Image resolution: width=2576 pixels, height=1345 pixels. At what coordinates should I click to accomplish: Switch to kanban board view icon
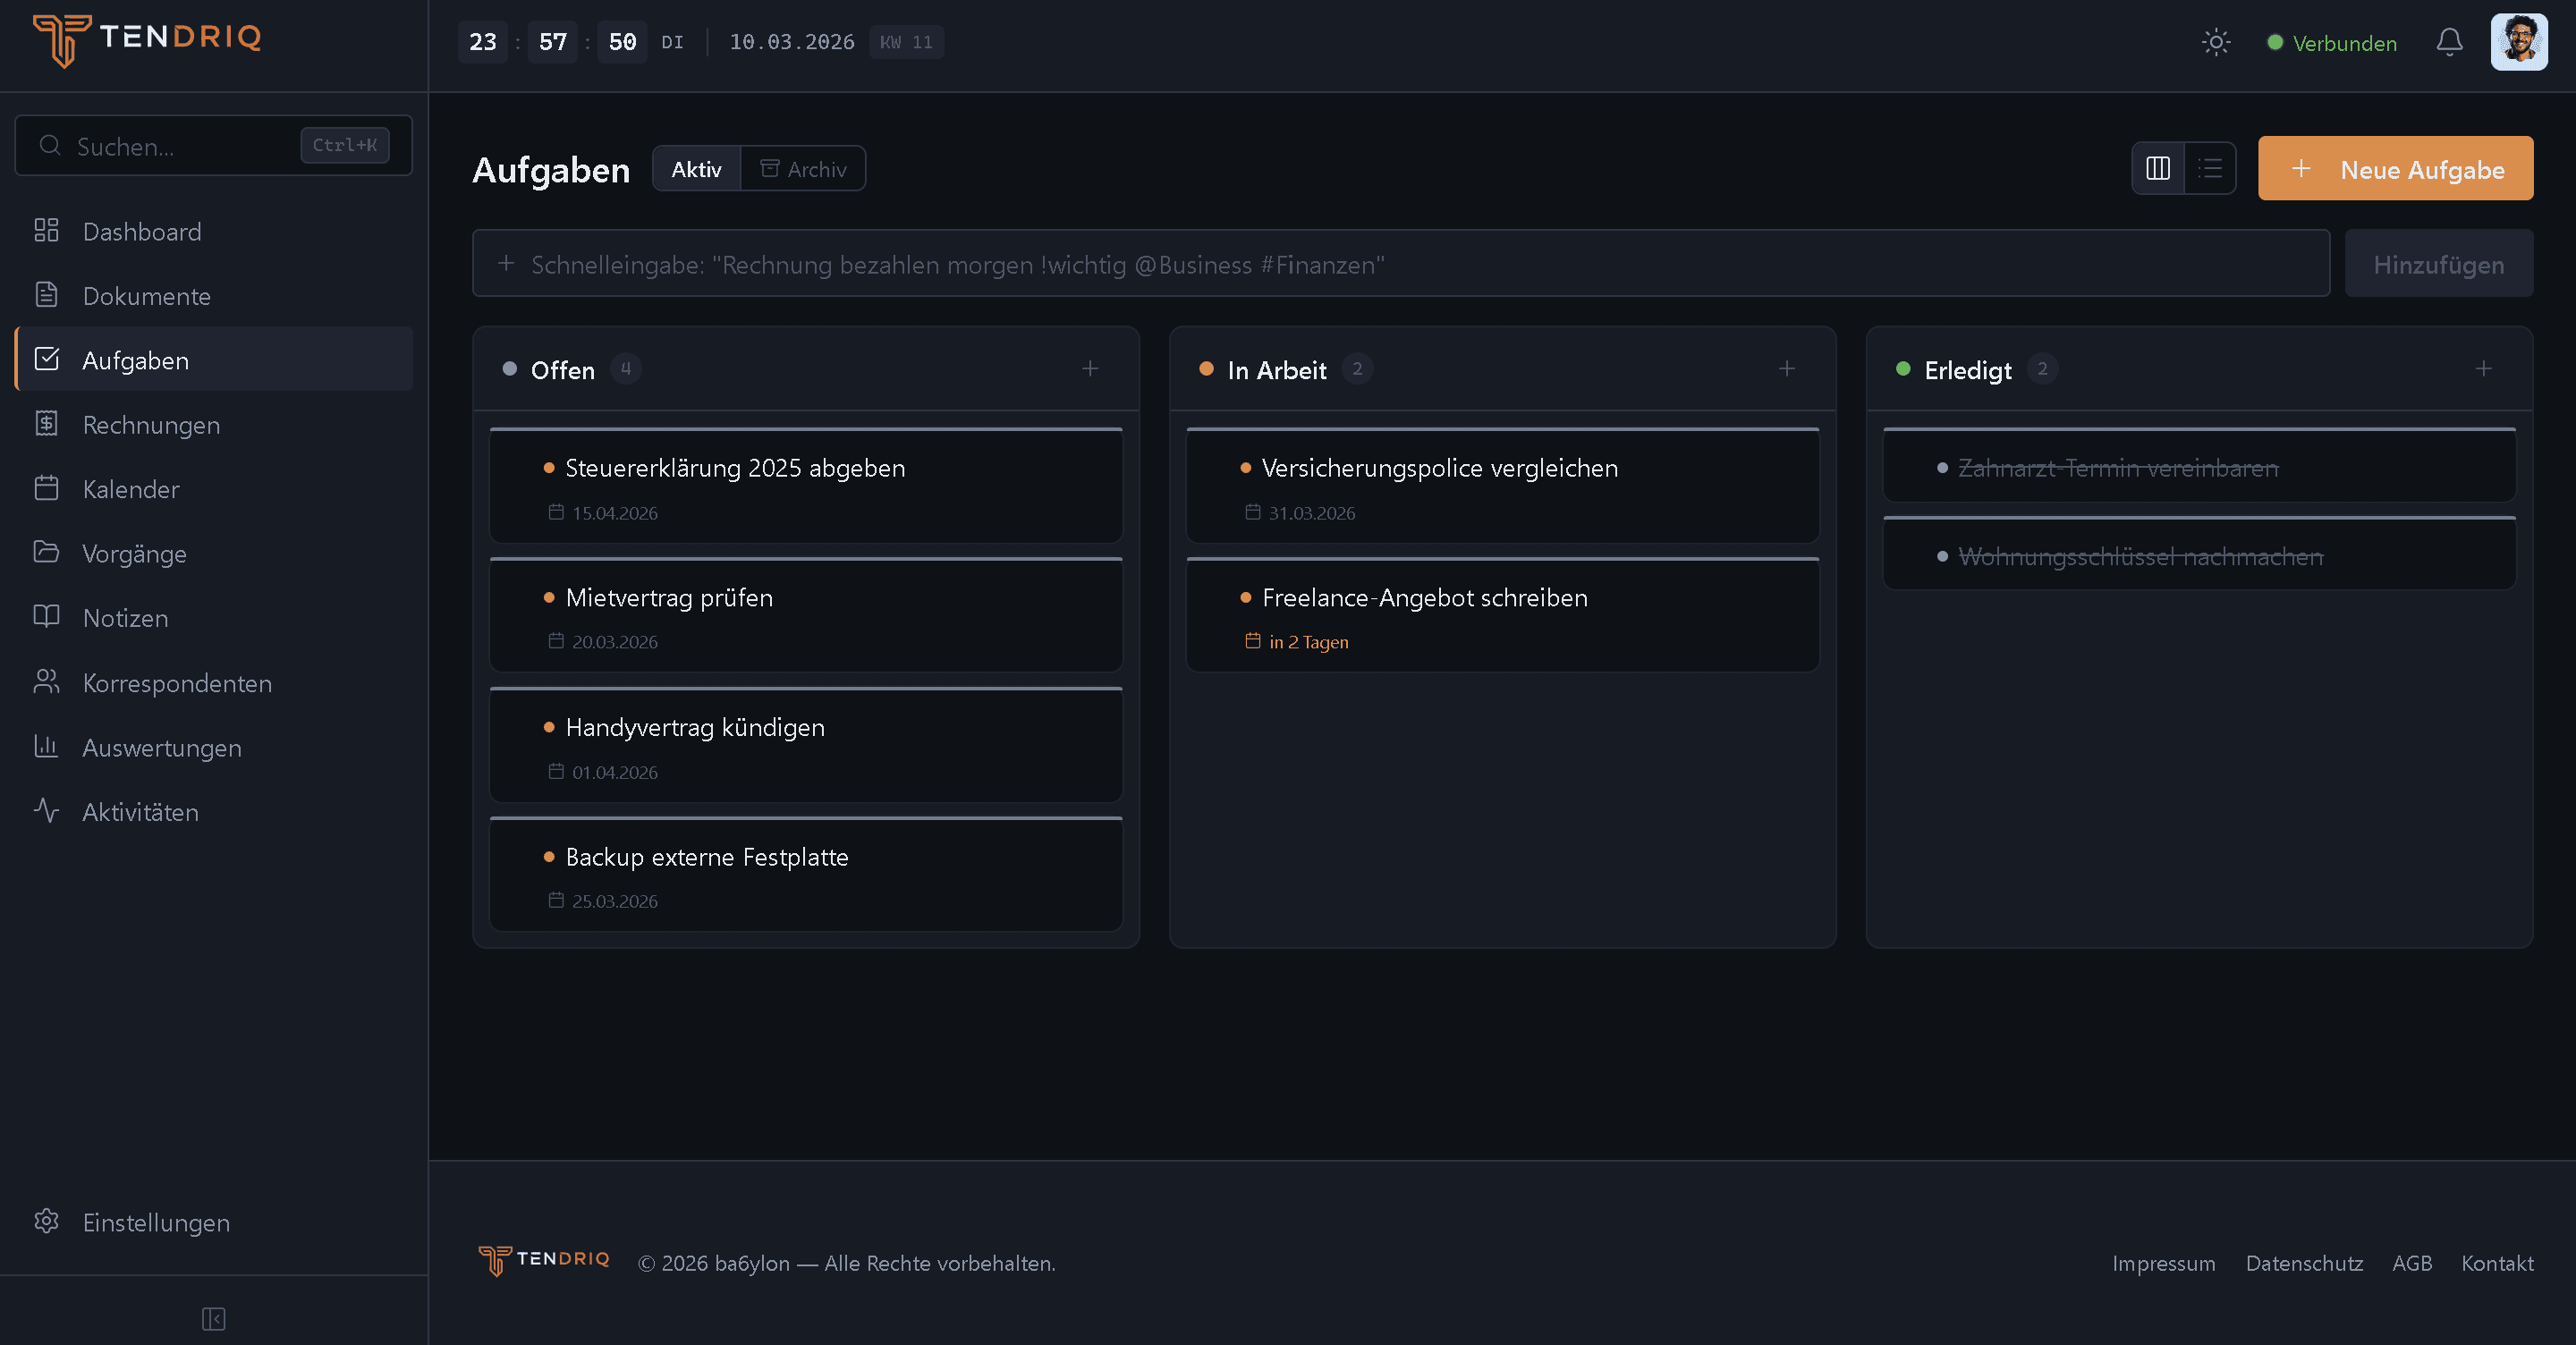tap(2158, 168)
